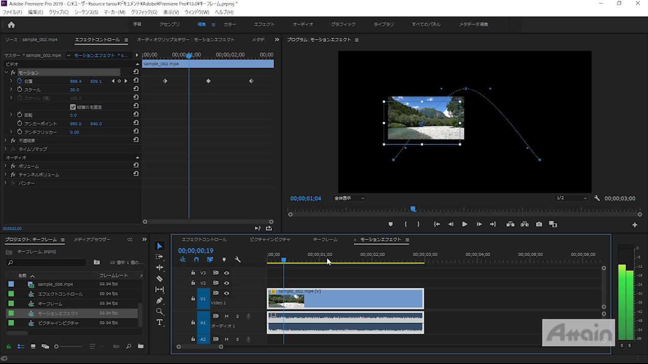
Task: Select the Pen tool
Action: [159, 300]
